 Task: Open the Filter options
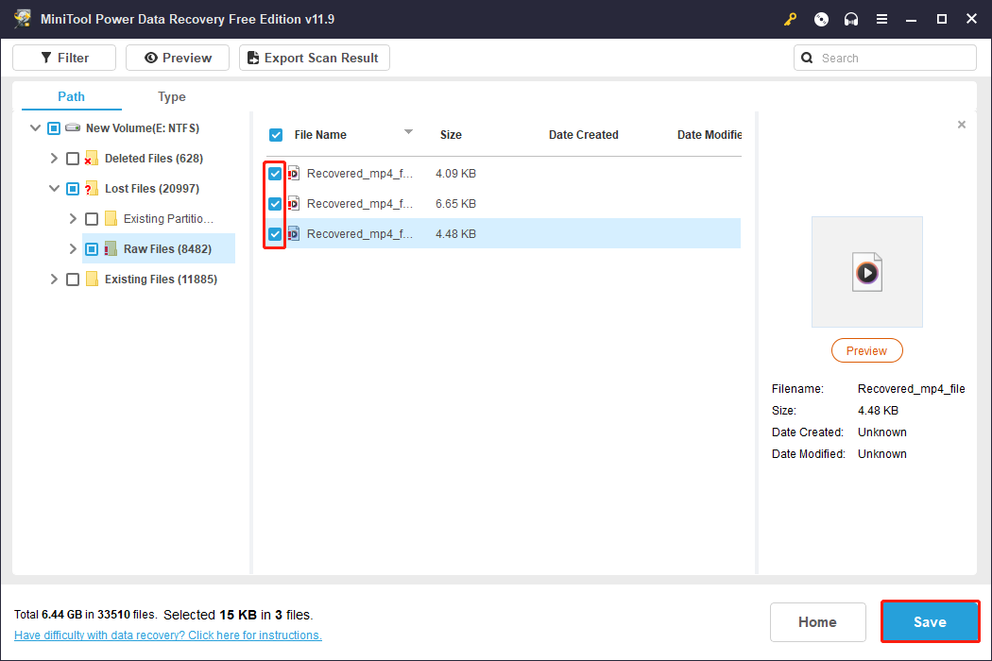64,58
